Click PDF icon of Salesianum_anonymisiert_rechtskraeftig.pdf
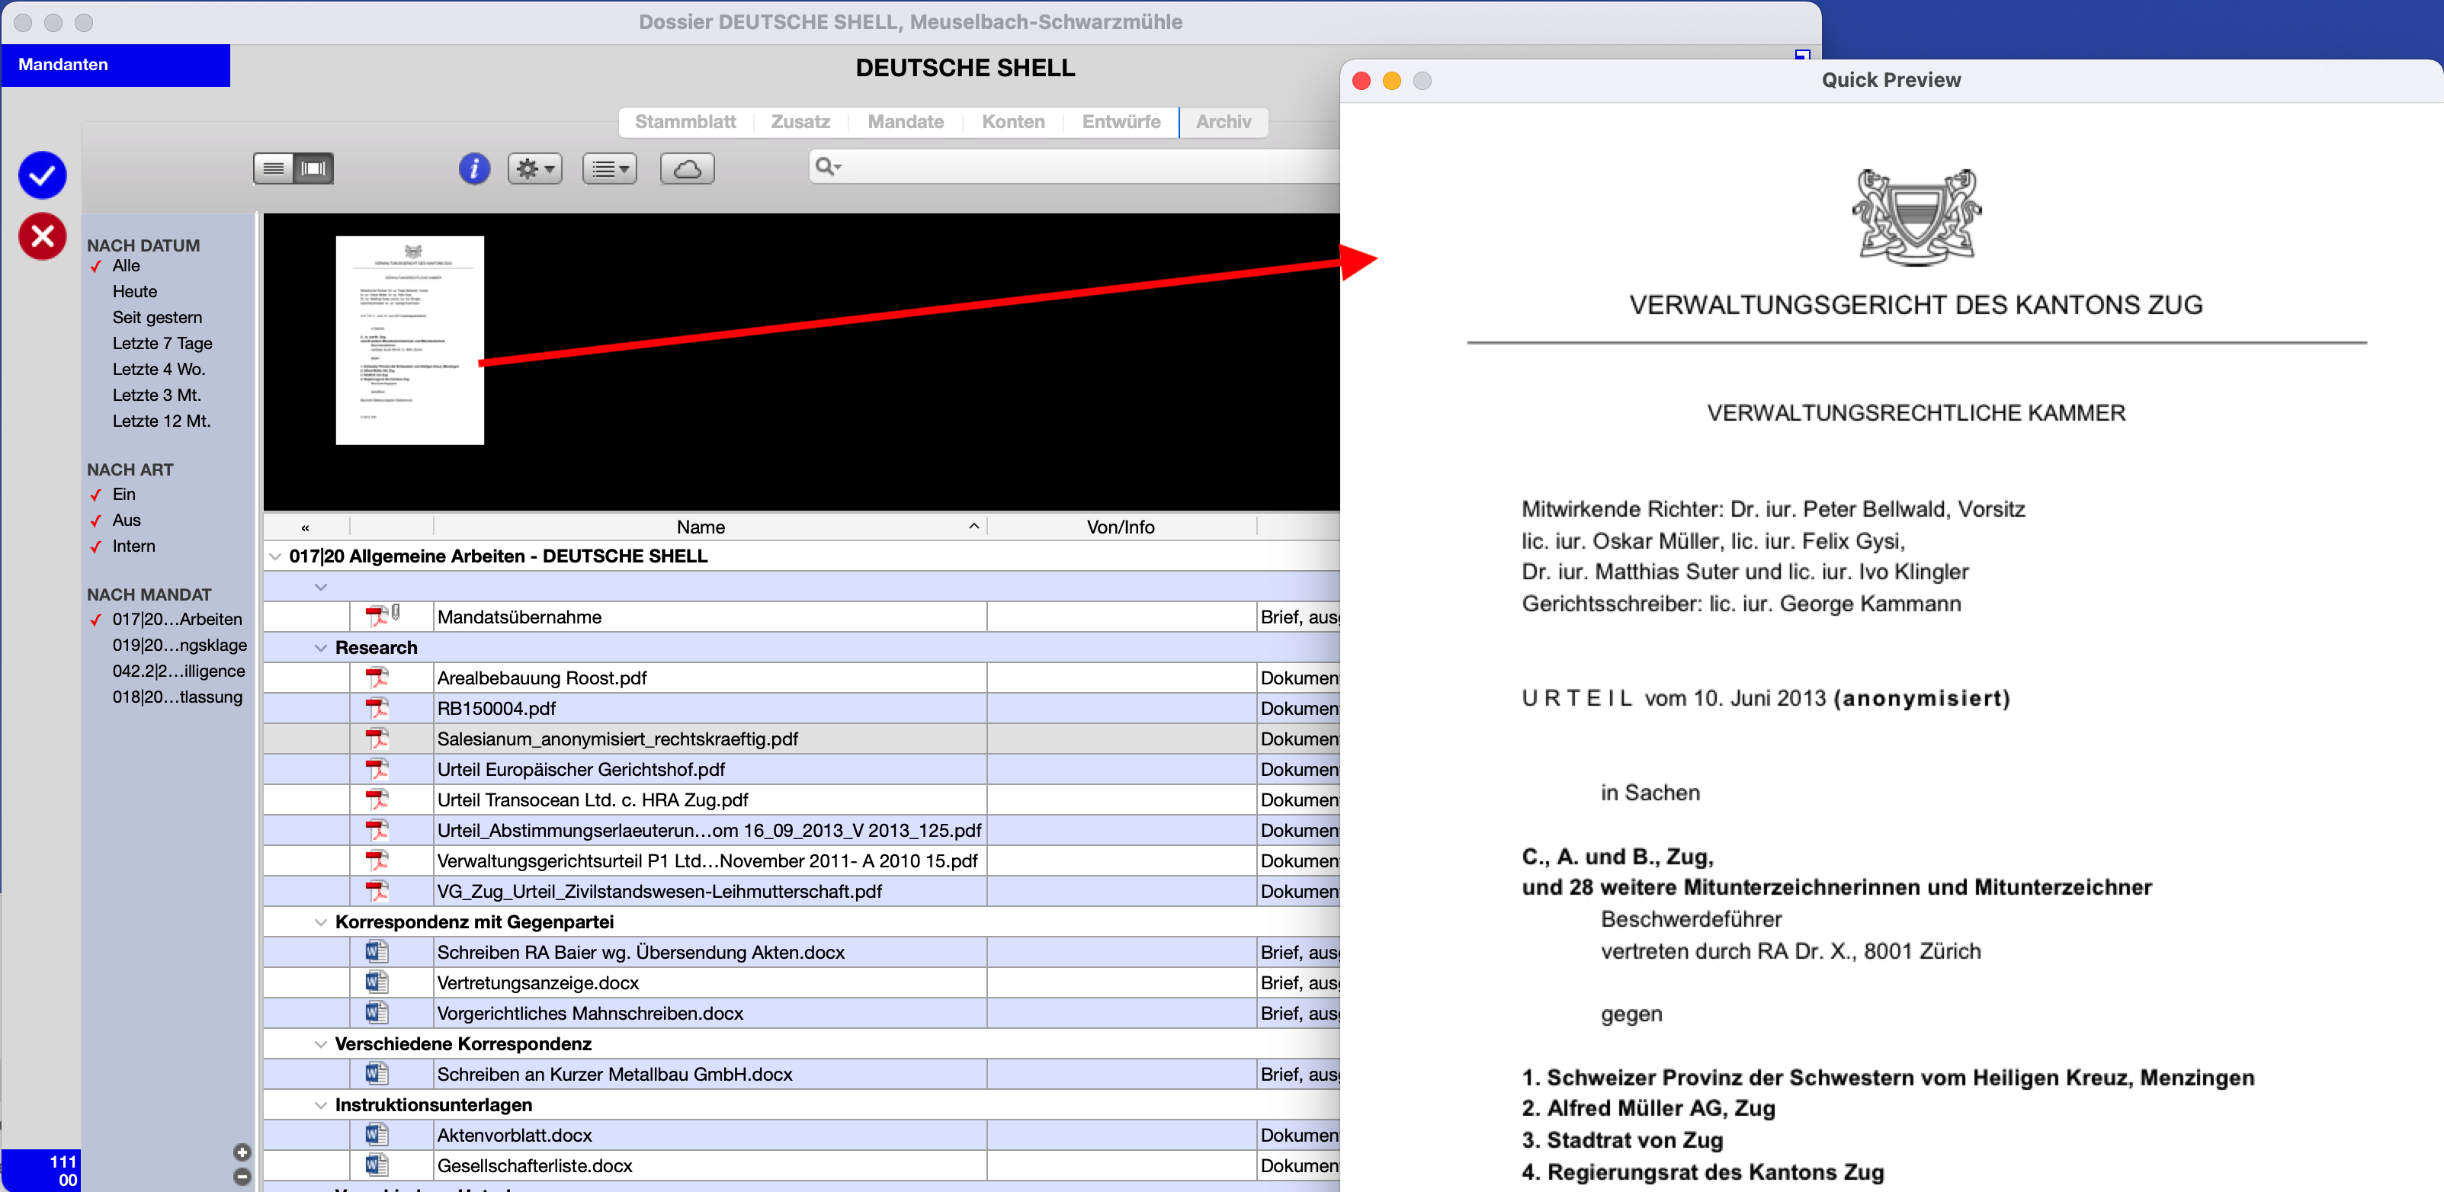Image resolution: width=2444 pixels, height=1192 pixels. (377, 738)
